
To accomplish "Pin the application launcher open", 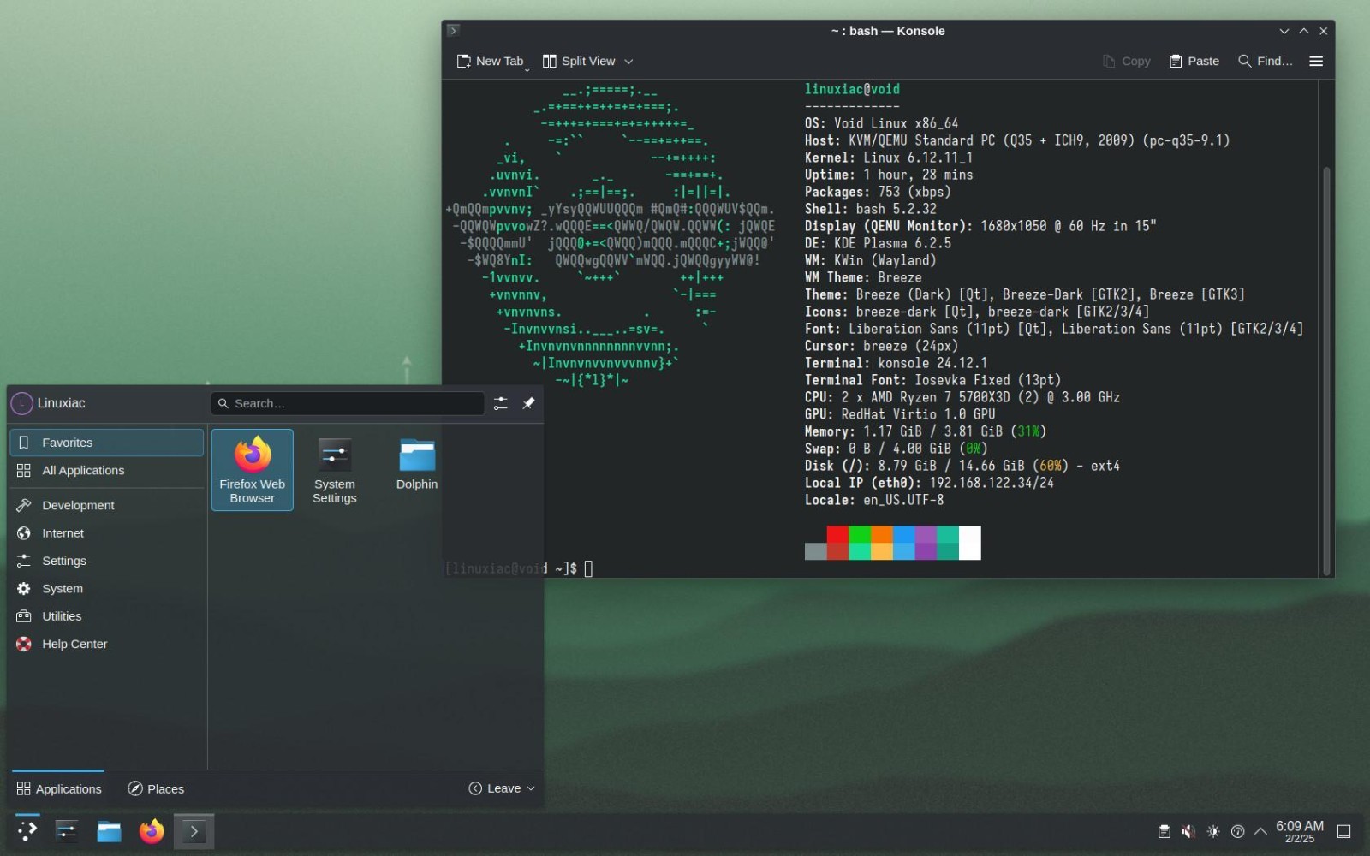I will coord(528,403).
